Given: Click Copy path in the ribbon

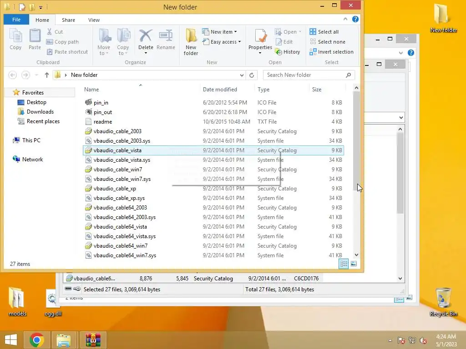Looking at the screenshot, I should (63, 42).
